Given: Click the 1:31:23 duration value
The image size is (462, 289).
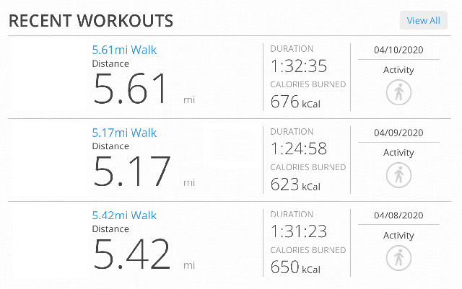Looking at the screenshot, I should click(x=298, y=231).
